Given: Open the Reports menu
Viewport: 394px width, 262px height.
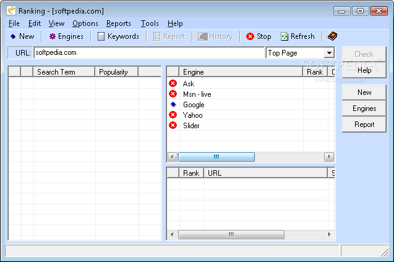Looking at the screenshot, I should [119, 23].
